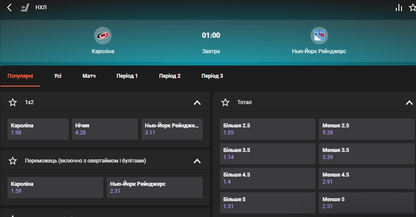
Task: Click the Тотал section title
Action: click(244, 102)
